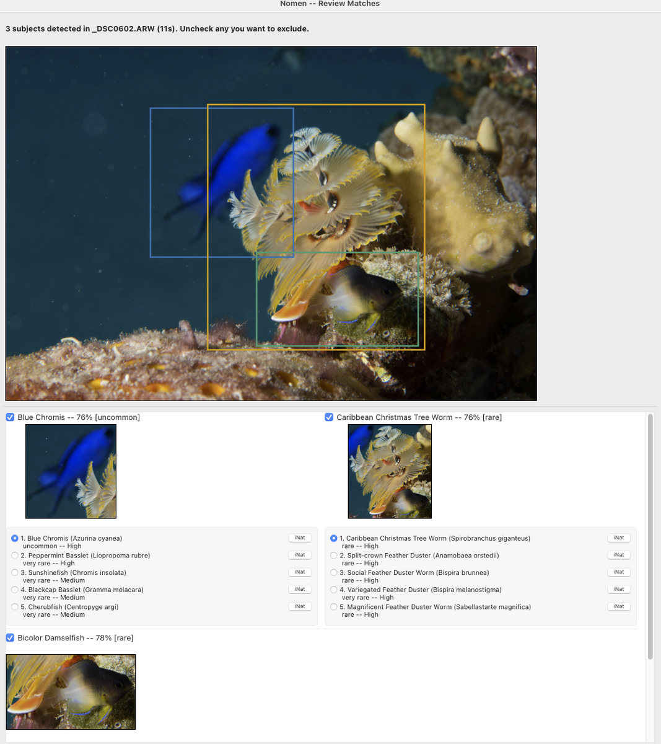This screenshot has width=661, height=744.
Task: Open iNat for Magnificent Feather Duster Worm
Action: pyautogui.click(x=619, y=606)
